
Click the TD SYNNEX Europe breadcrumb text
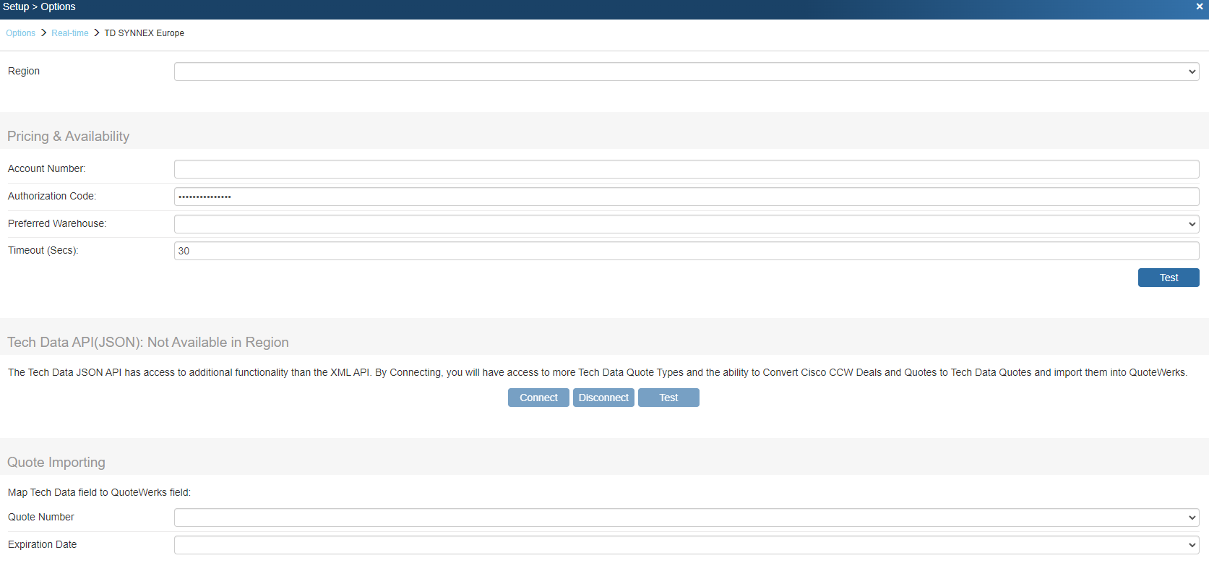click(x=145, y=33)
